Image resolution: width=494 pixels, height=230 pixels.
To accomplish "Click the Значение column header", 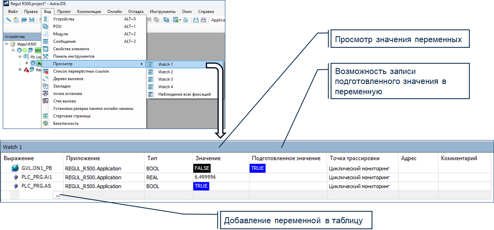I will pyautogui.click(x=208, y=158).
